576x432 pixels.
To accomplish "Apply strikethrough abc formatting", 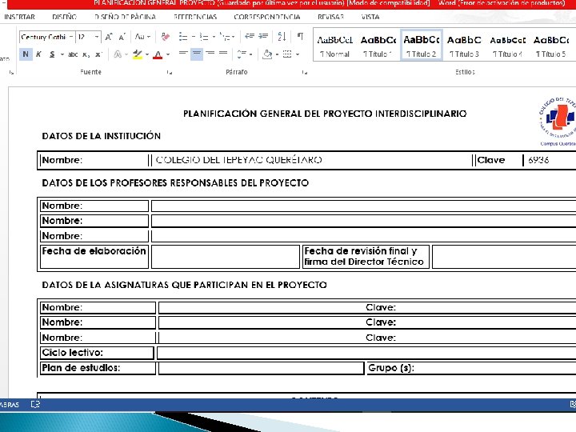I will [x=73, y=54].
